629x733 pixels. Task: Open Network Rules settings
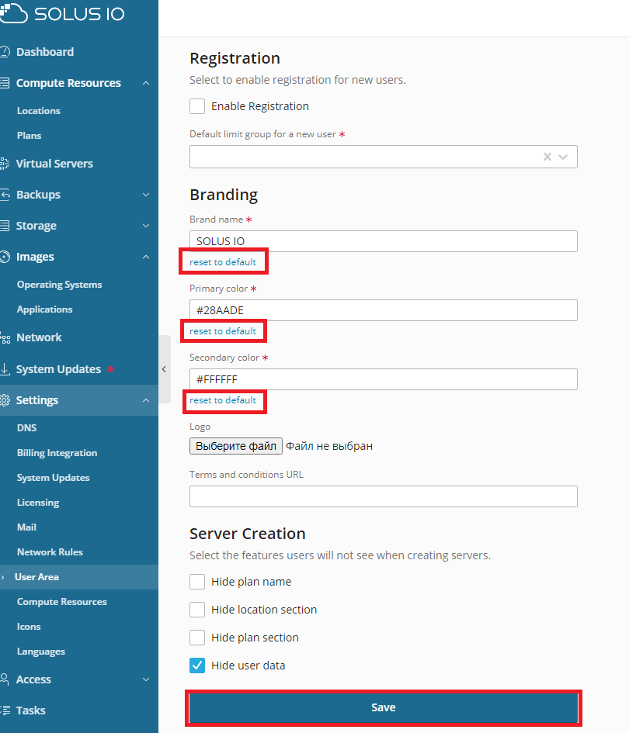50,552
